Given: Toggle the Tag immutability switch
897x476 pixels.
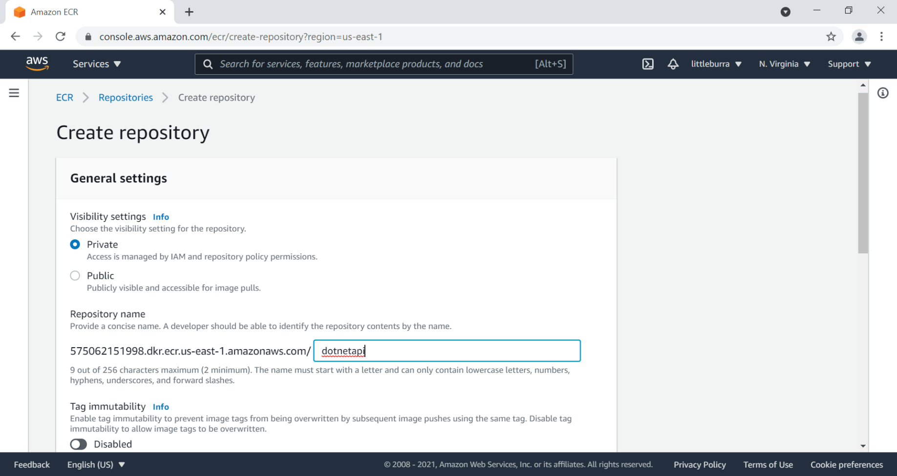Looking at the screenshot, I should (x=79, y=444).
